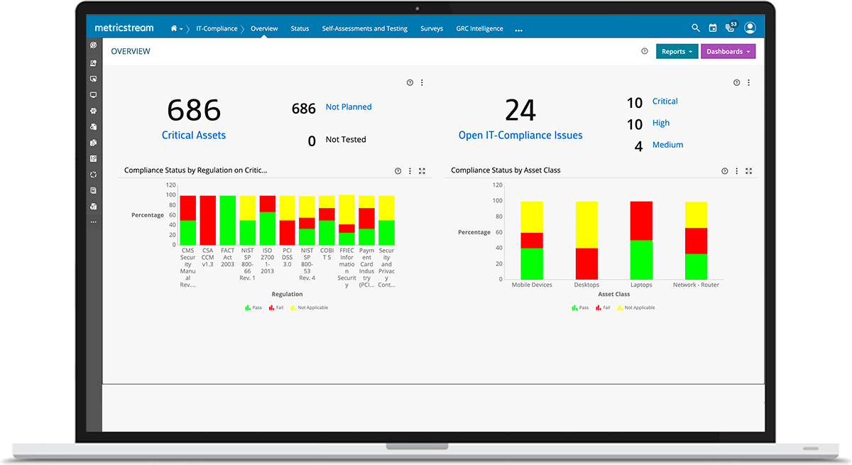Open the global search
852x465 pixels.
pos(696,28)
